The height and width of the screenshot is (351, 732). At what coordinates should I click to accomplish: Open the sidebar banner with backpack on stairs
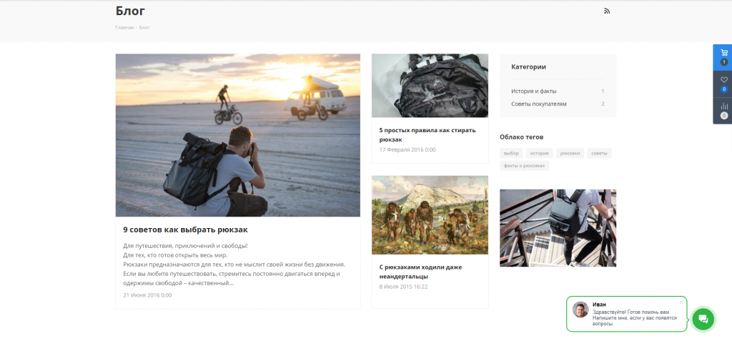[558, 227]
